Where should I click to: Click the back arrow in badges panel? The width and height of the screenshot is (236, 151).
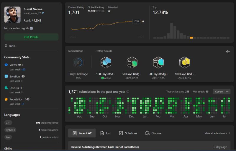coord(228,52)
